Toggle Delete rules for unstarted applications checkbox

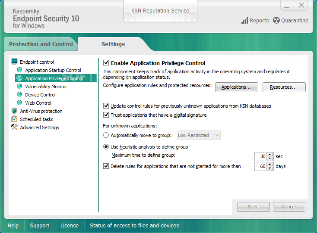pos(106,166)
